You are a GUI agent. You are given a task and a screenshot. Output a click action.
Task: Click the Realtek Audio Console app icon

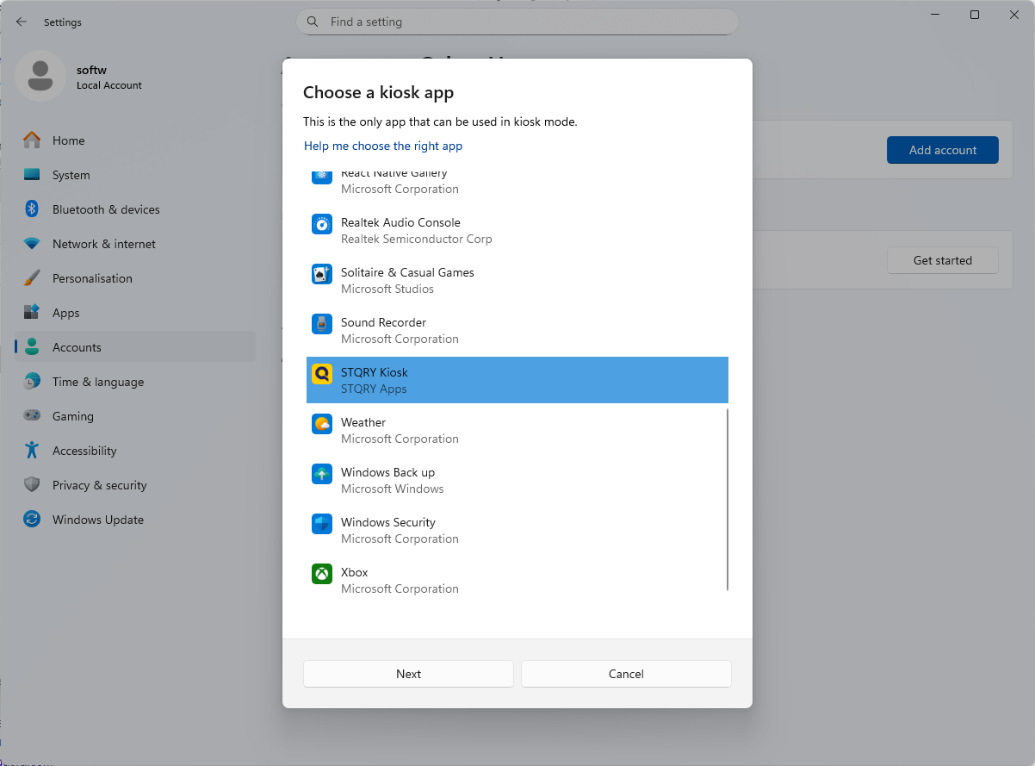[322, 224]
